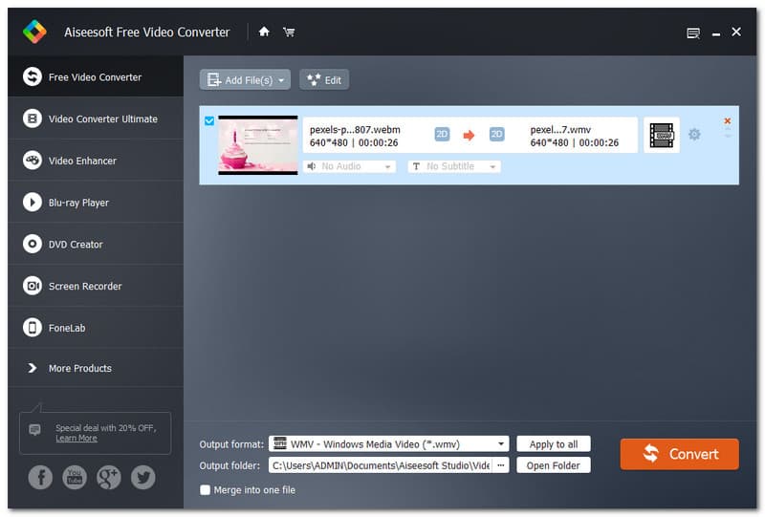This screenshot has height=517, width=765.
Task: Open the Google Plus social icon
Action: [109, 477]
